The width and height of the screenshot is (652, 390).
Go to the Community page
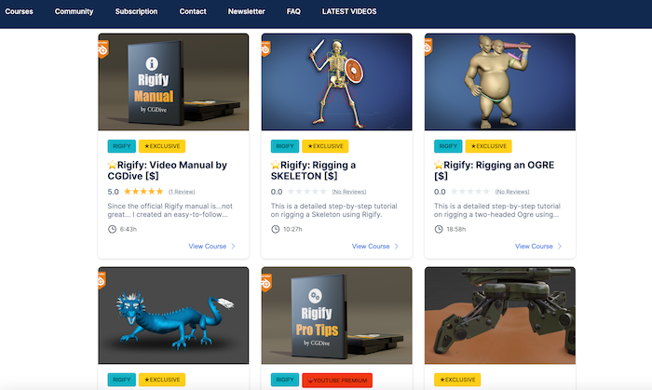pos(74,11)
